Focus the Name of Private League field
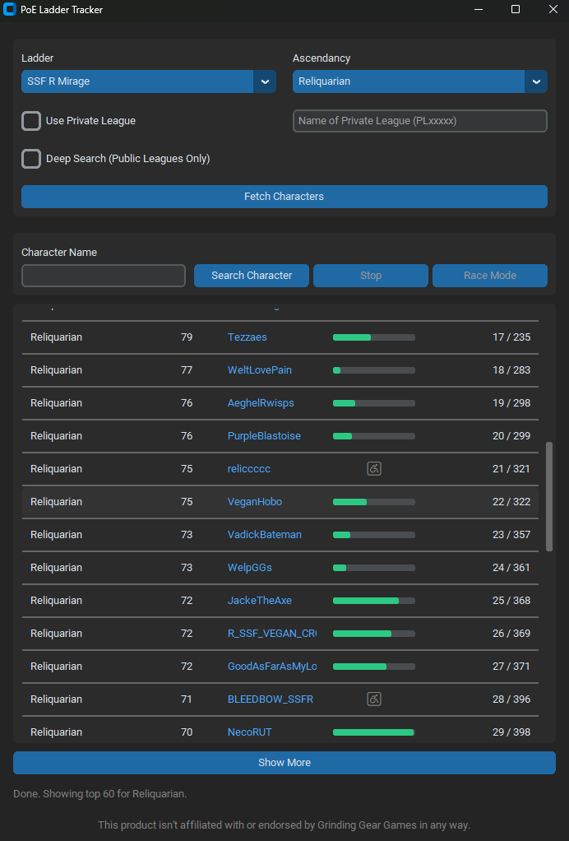 [x=420, y=121]
